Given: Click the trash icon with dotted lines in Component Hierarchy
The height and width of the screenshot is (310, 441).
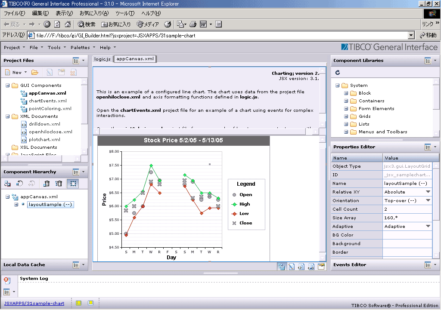Looking at the screenshot, I should tap(59, 184).
